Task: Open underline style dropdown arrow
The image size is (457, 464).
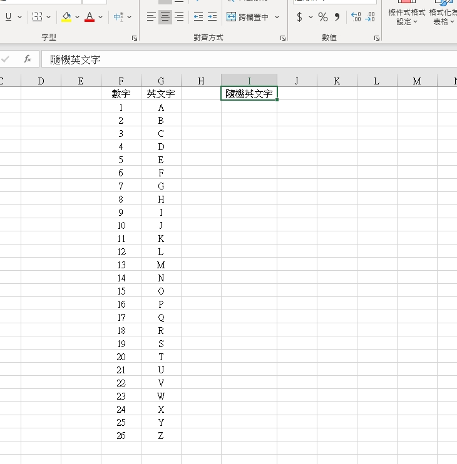Action: [x=19, y=17]
